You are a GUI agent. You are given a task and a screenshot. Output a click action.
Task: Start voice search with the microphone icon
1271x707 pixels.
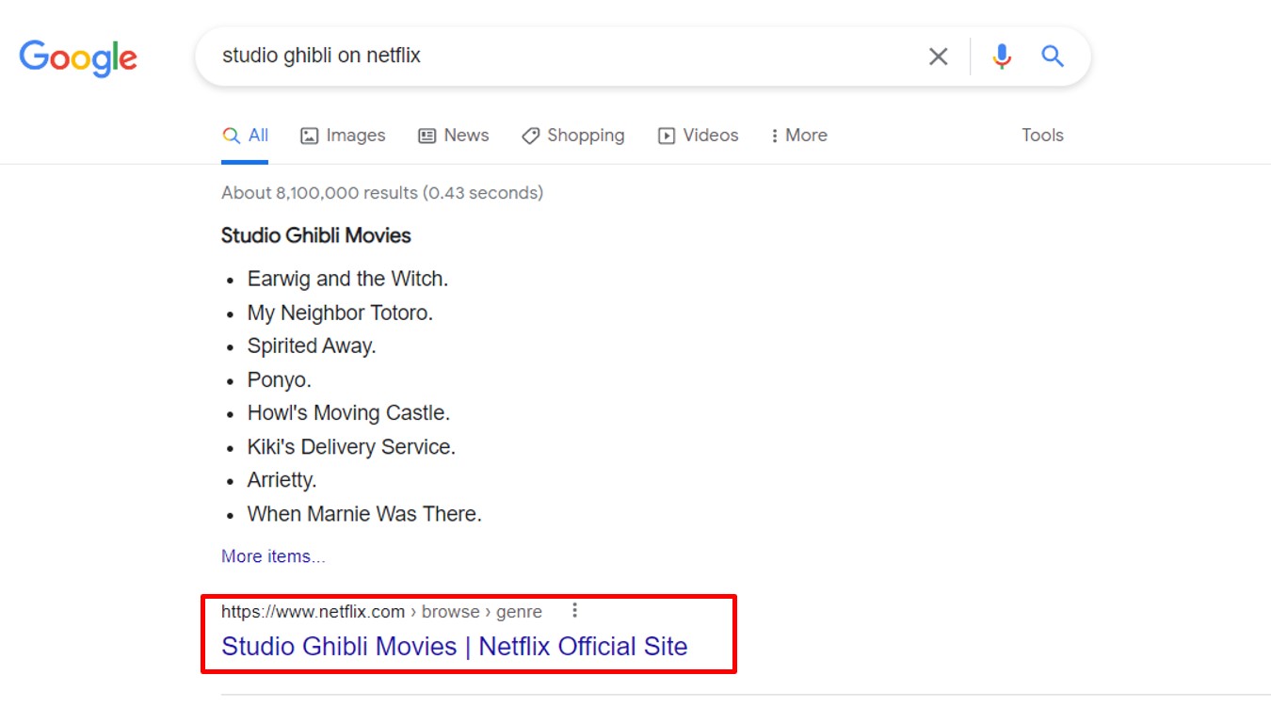(x=1001, y=56)
